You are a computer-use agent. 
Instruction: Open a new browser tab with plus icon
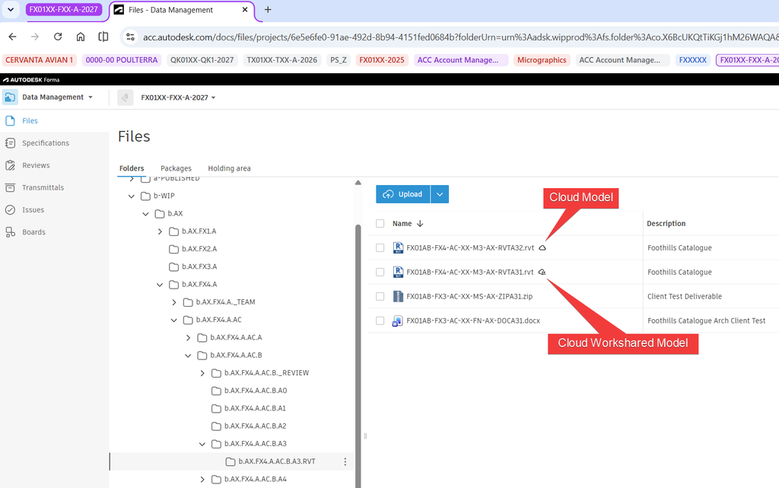coord(268,9)
